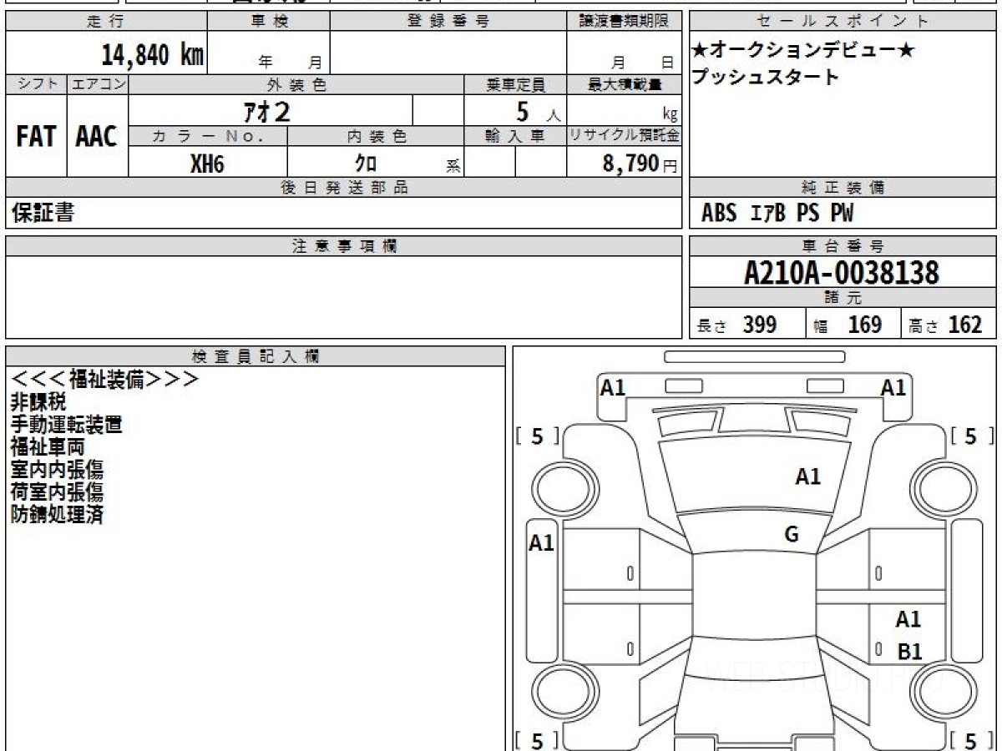The image size is (1002, 751).
Task: Click the 譲渡書類期限 header
Action: [624, 22]
